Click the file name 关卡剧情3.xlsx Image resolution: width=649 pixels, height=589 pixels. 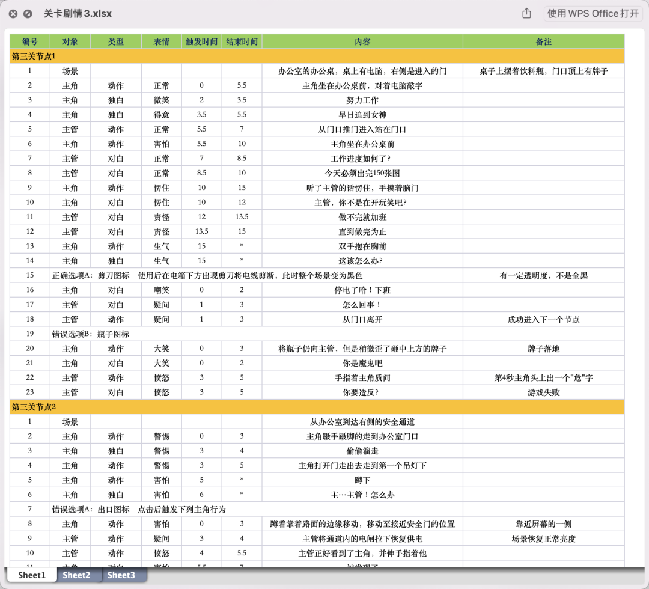78,14
